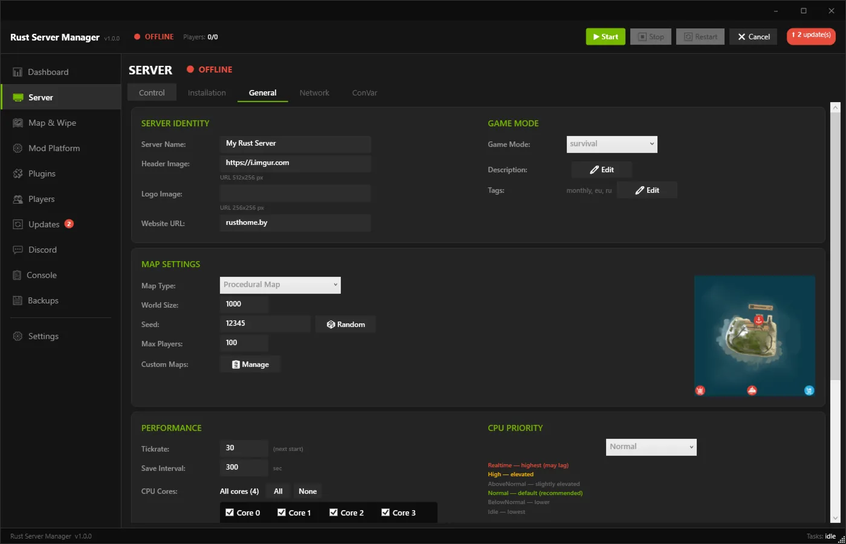Click the Cancel button

[x=753, y=37]
